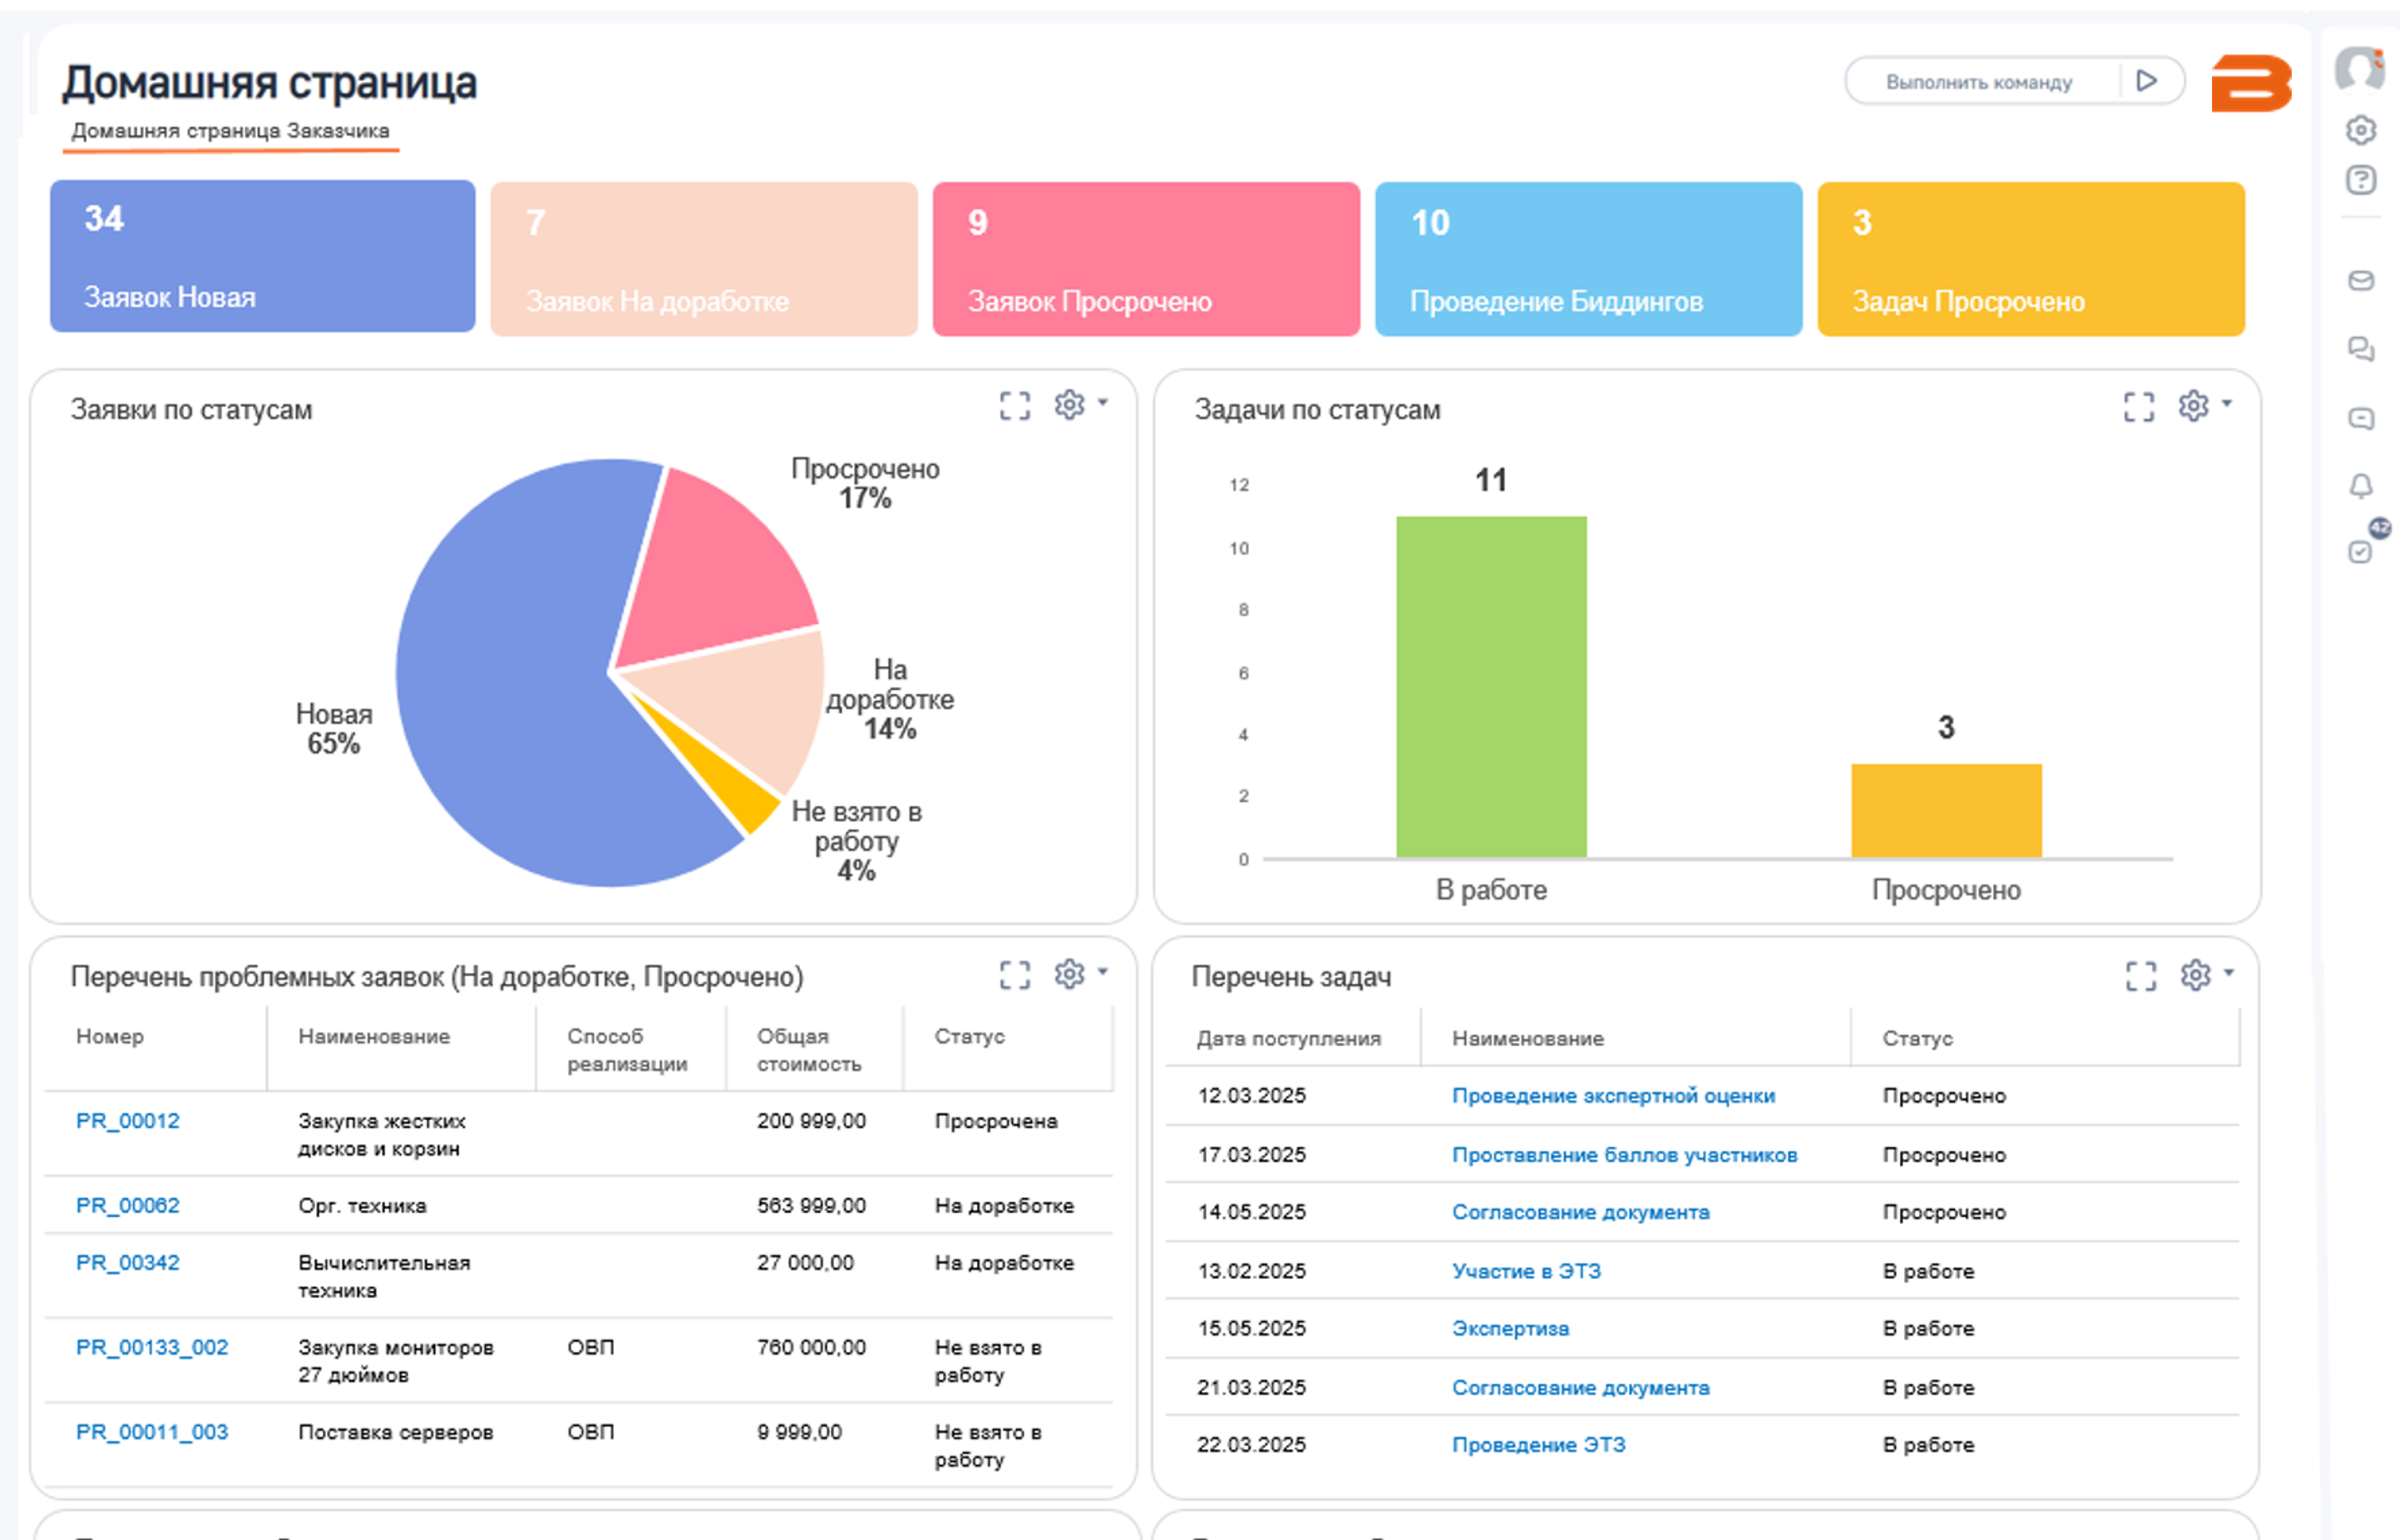This screenshot has height=1540, width=2400.
Task: Open settings gear of 'Перечень проблемных заявок' widget
Action: tap(1069, 973)
